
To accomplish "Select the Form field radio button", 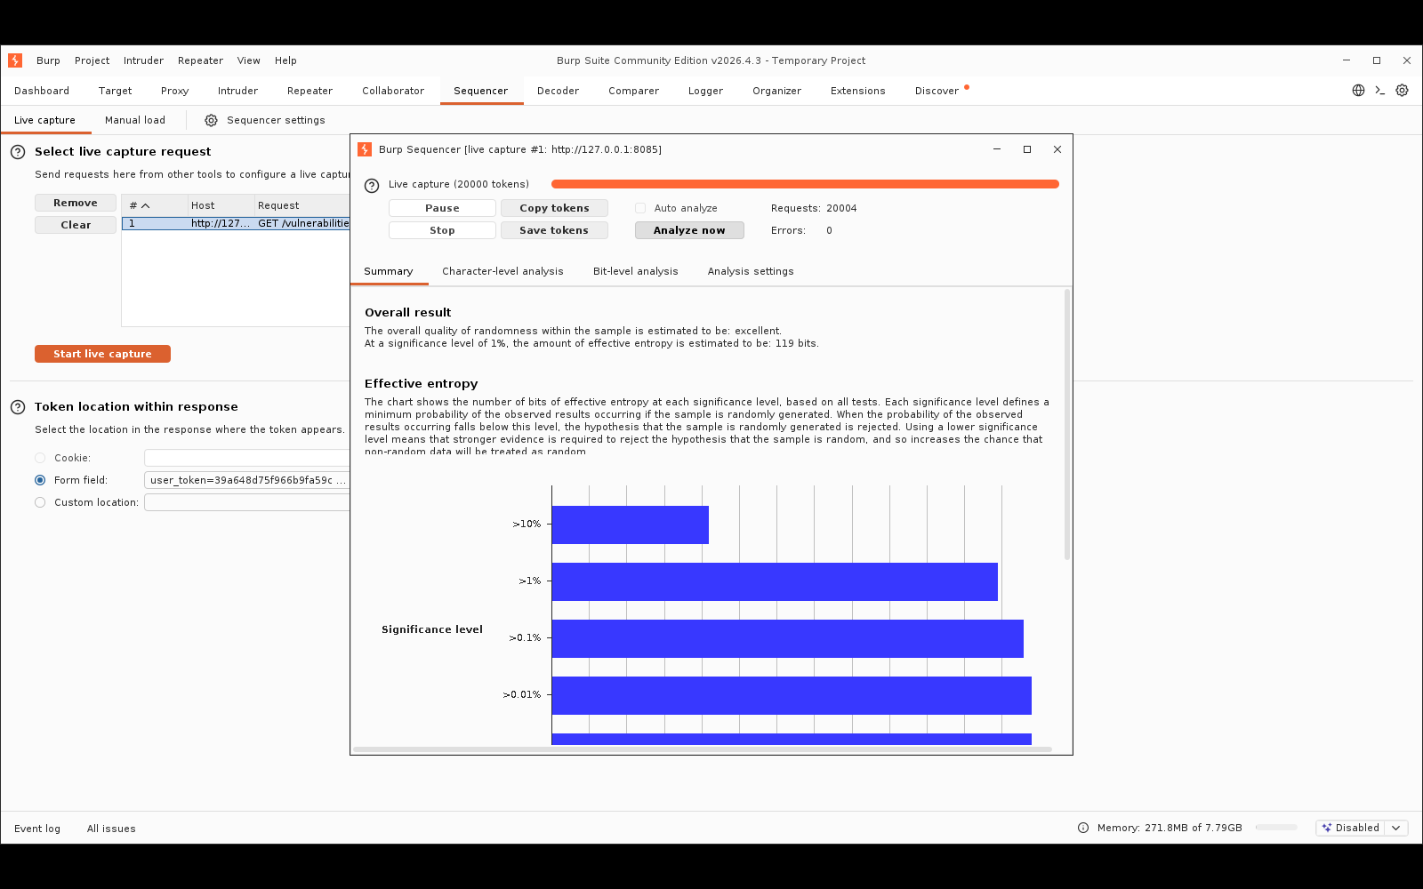I will coord(40,480).
